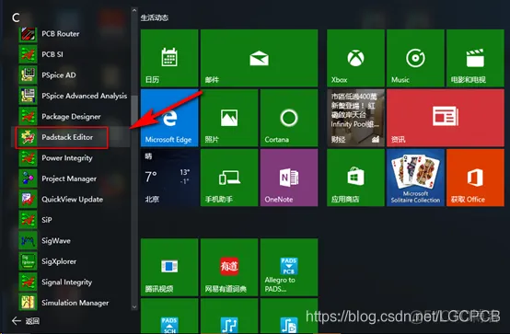Viewport: 510px width, 334px height.
Task: Launch the Project Manager icon
Action: coord(28,179)
